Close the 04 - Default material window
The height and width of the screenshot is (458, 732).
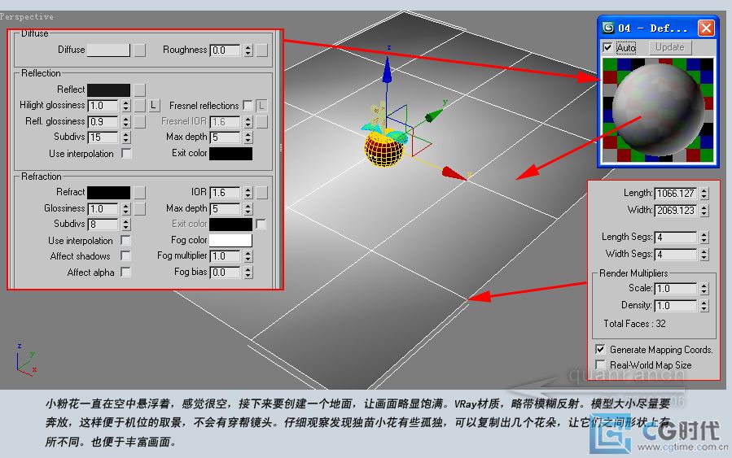tap(706, 28)
